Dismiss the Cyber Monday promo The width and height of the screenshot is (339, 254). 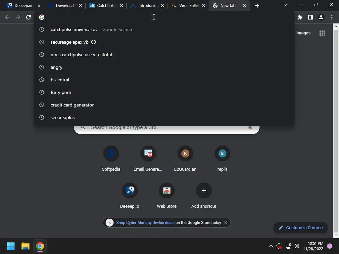tap(226, 223)
